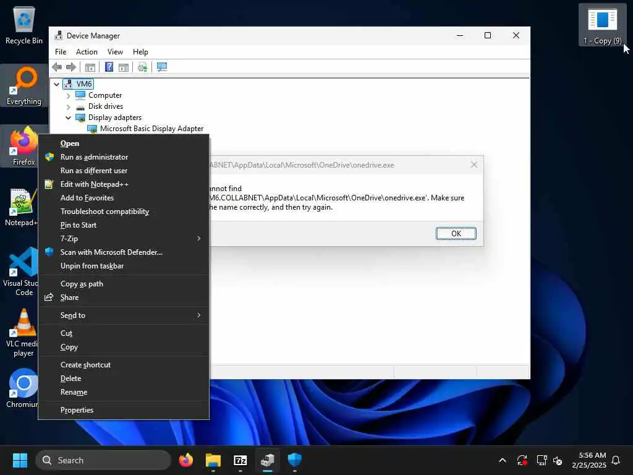Click OK in the onedrive.exe error dialog
633x475 pixels.
click(456, 233)
